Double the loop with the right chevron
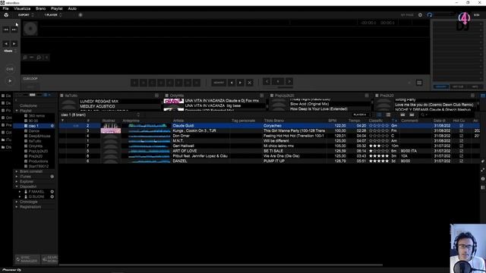Screen dimensions: 486x273 [x=289, y=81]
